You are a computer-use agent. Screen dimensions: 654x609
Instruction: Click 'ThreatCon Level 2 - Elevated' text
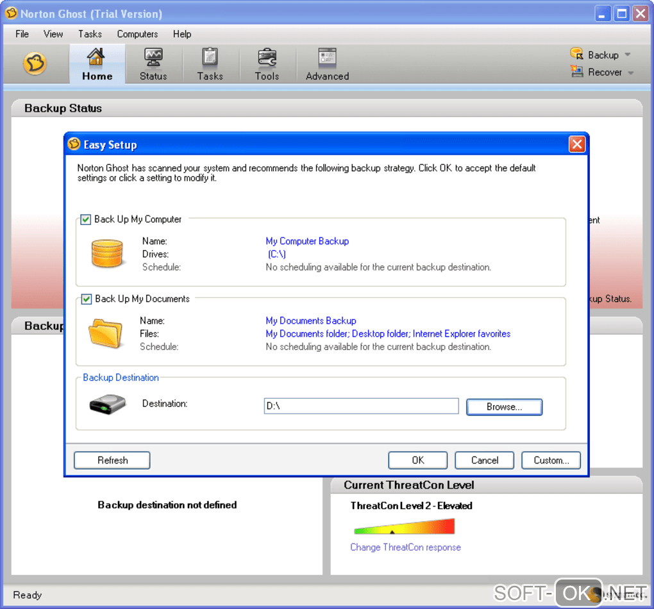(411, 506)
